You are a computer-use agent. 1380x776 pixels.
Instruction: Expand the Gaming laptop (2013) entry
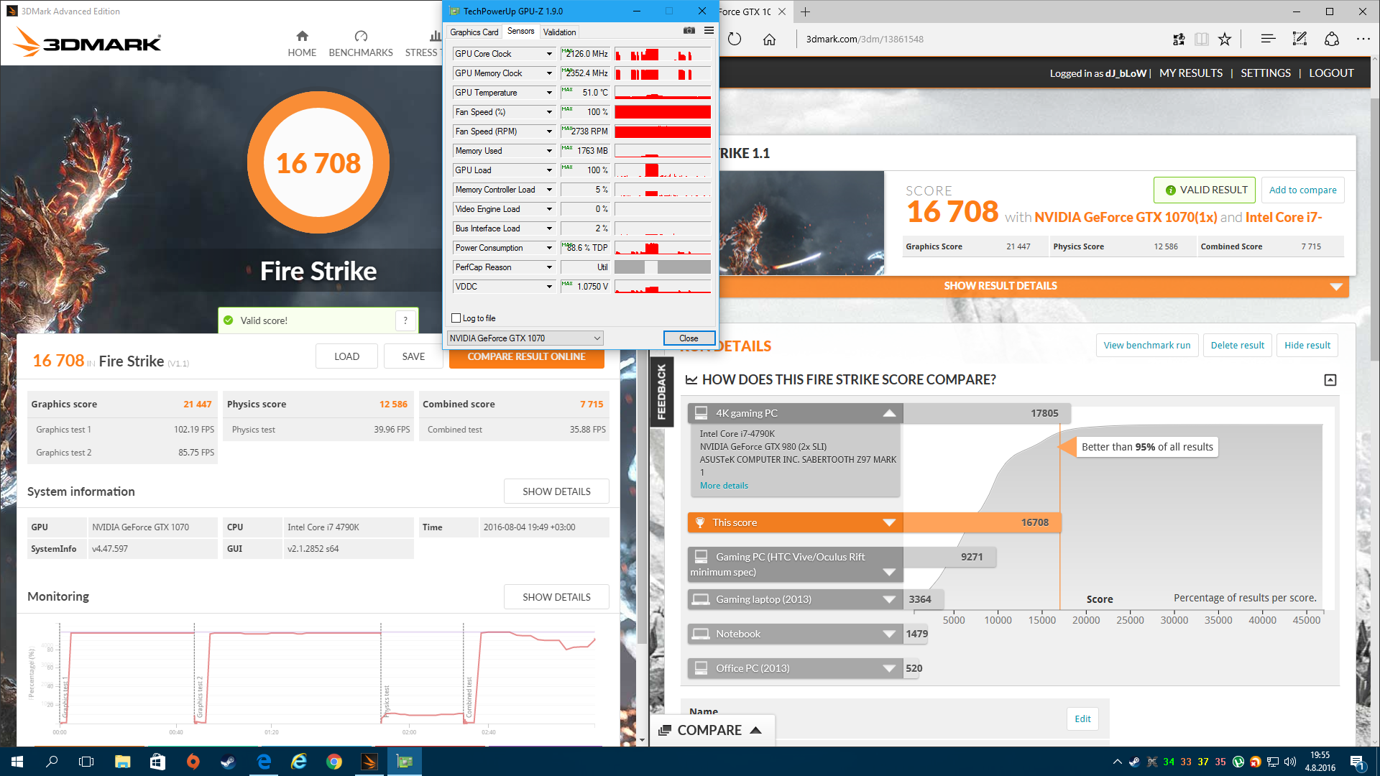[x=889, y=599]
